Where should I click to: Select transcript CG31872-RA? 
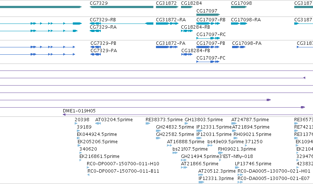pyautogui.click(x=171, y=20)
